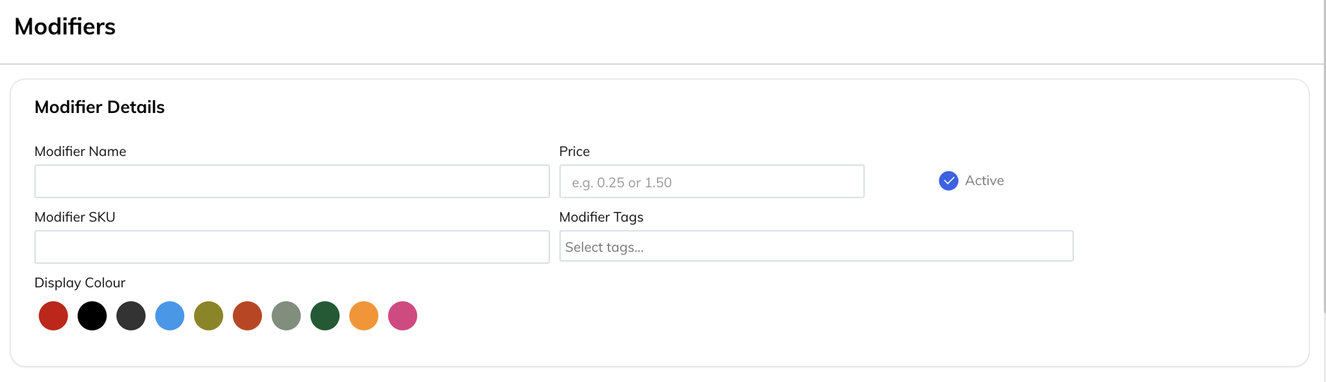Select the black display colour

click(92, 316)
